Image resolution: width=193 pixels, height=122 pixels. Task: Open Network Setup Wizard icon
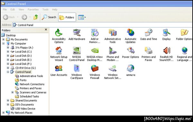click(x=59, y=50)
